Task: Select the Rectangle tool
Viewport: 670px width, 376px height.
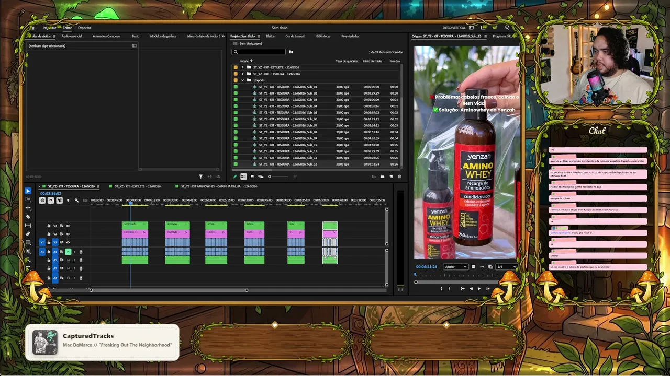Action: click(x=28, y=242)
